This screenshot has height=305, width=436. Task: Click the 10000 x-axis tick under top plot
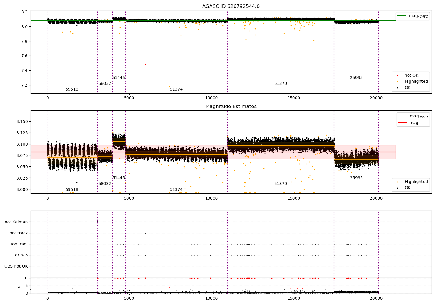(x=212, y=98)
